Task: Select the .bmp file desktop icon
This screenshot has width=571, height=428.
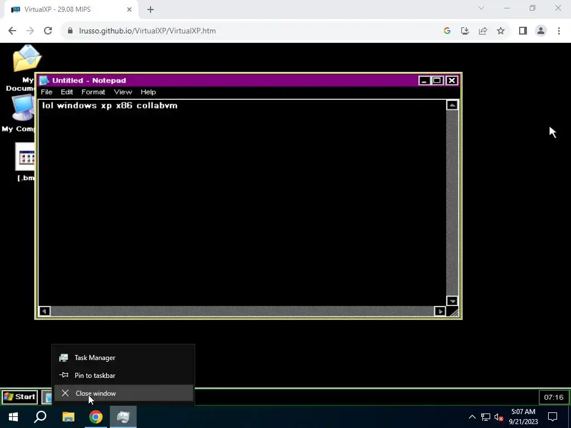Action: [x=26, y=162]
